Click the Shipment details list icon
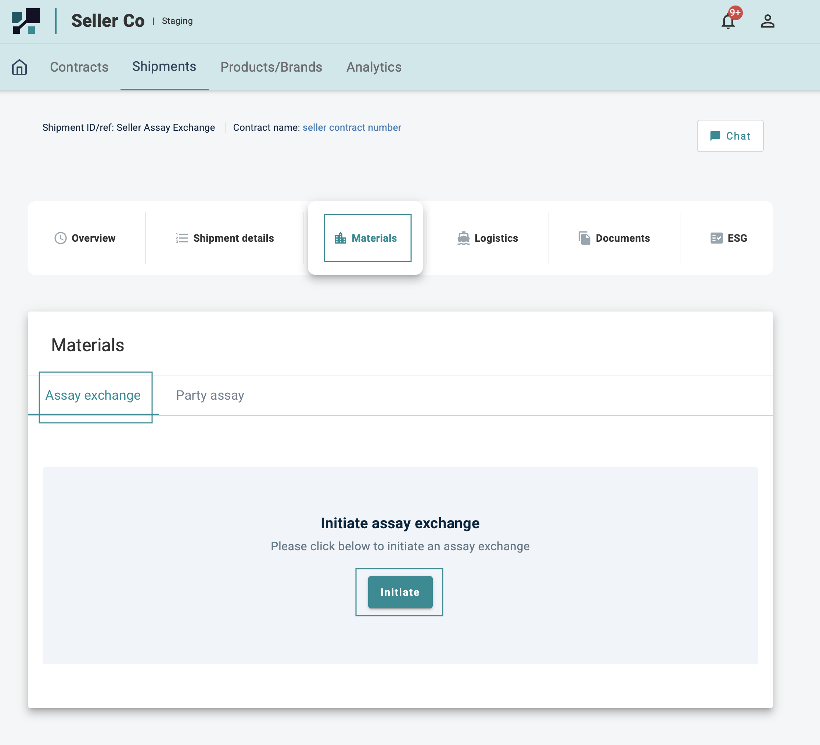This screenshot has height=745, width=820. [181, 238]
